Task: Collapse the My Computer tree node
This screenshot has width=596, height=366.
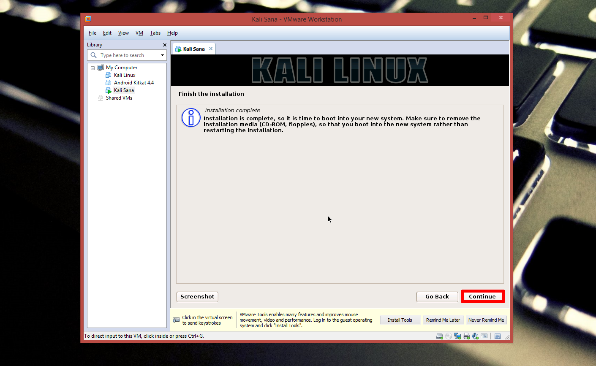Action: click(93, 68)
